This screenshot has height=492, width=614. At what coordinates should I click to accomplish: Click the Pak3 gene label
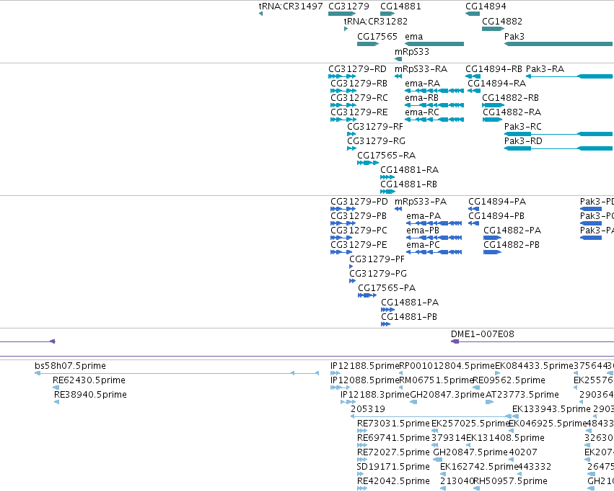click(x=514, y=36)
